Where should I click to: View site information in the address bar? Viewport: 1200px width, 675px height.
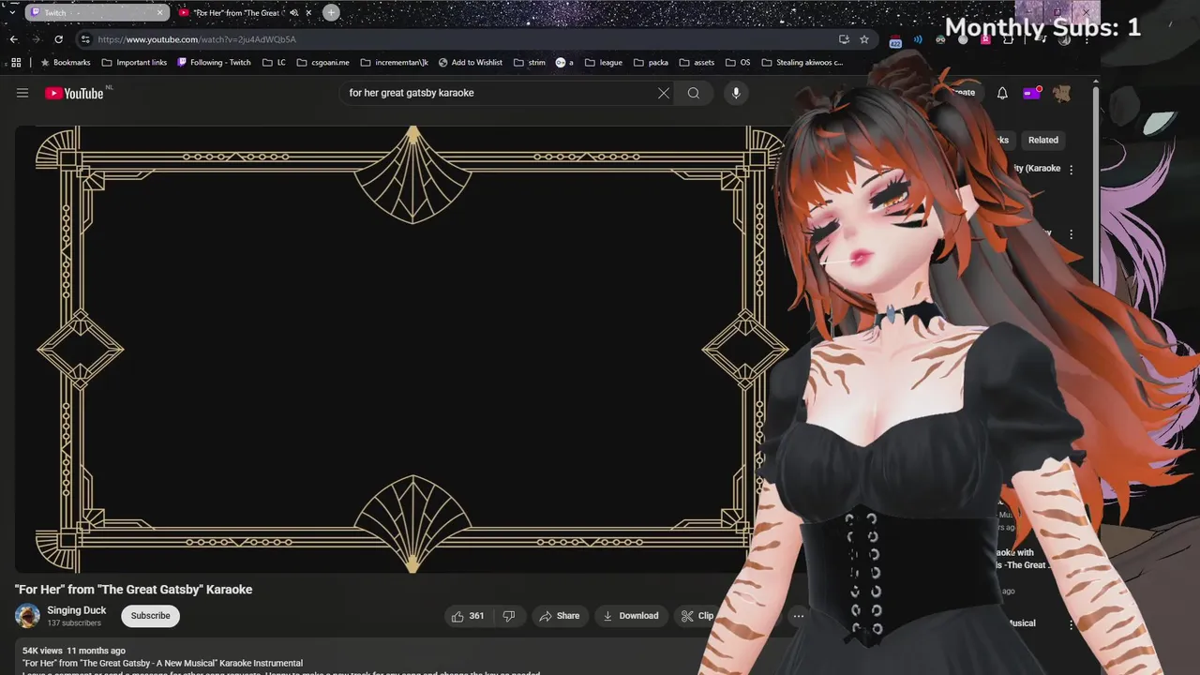85,39
